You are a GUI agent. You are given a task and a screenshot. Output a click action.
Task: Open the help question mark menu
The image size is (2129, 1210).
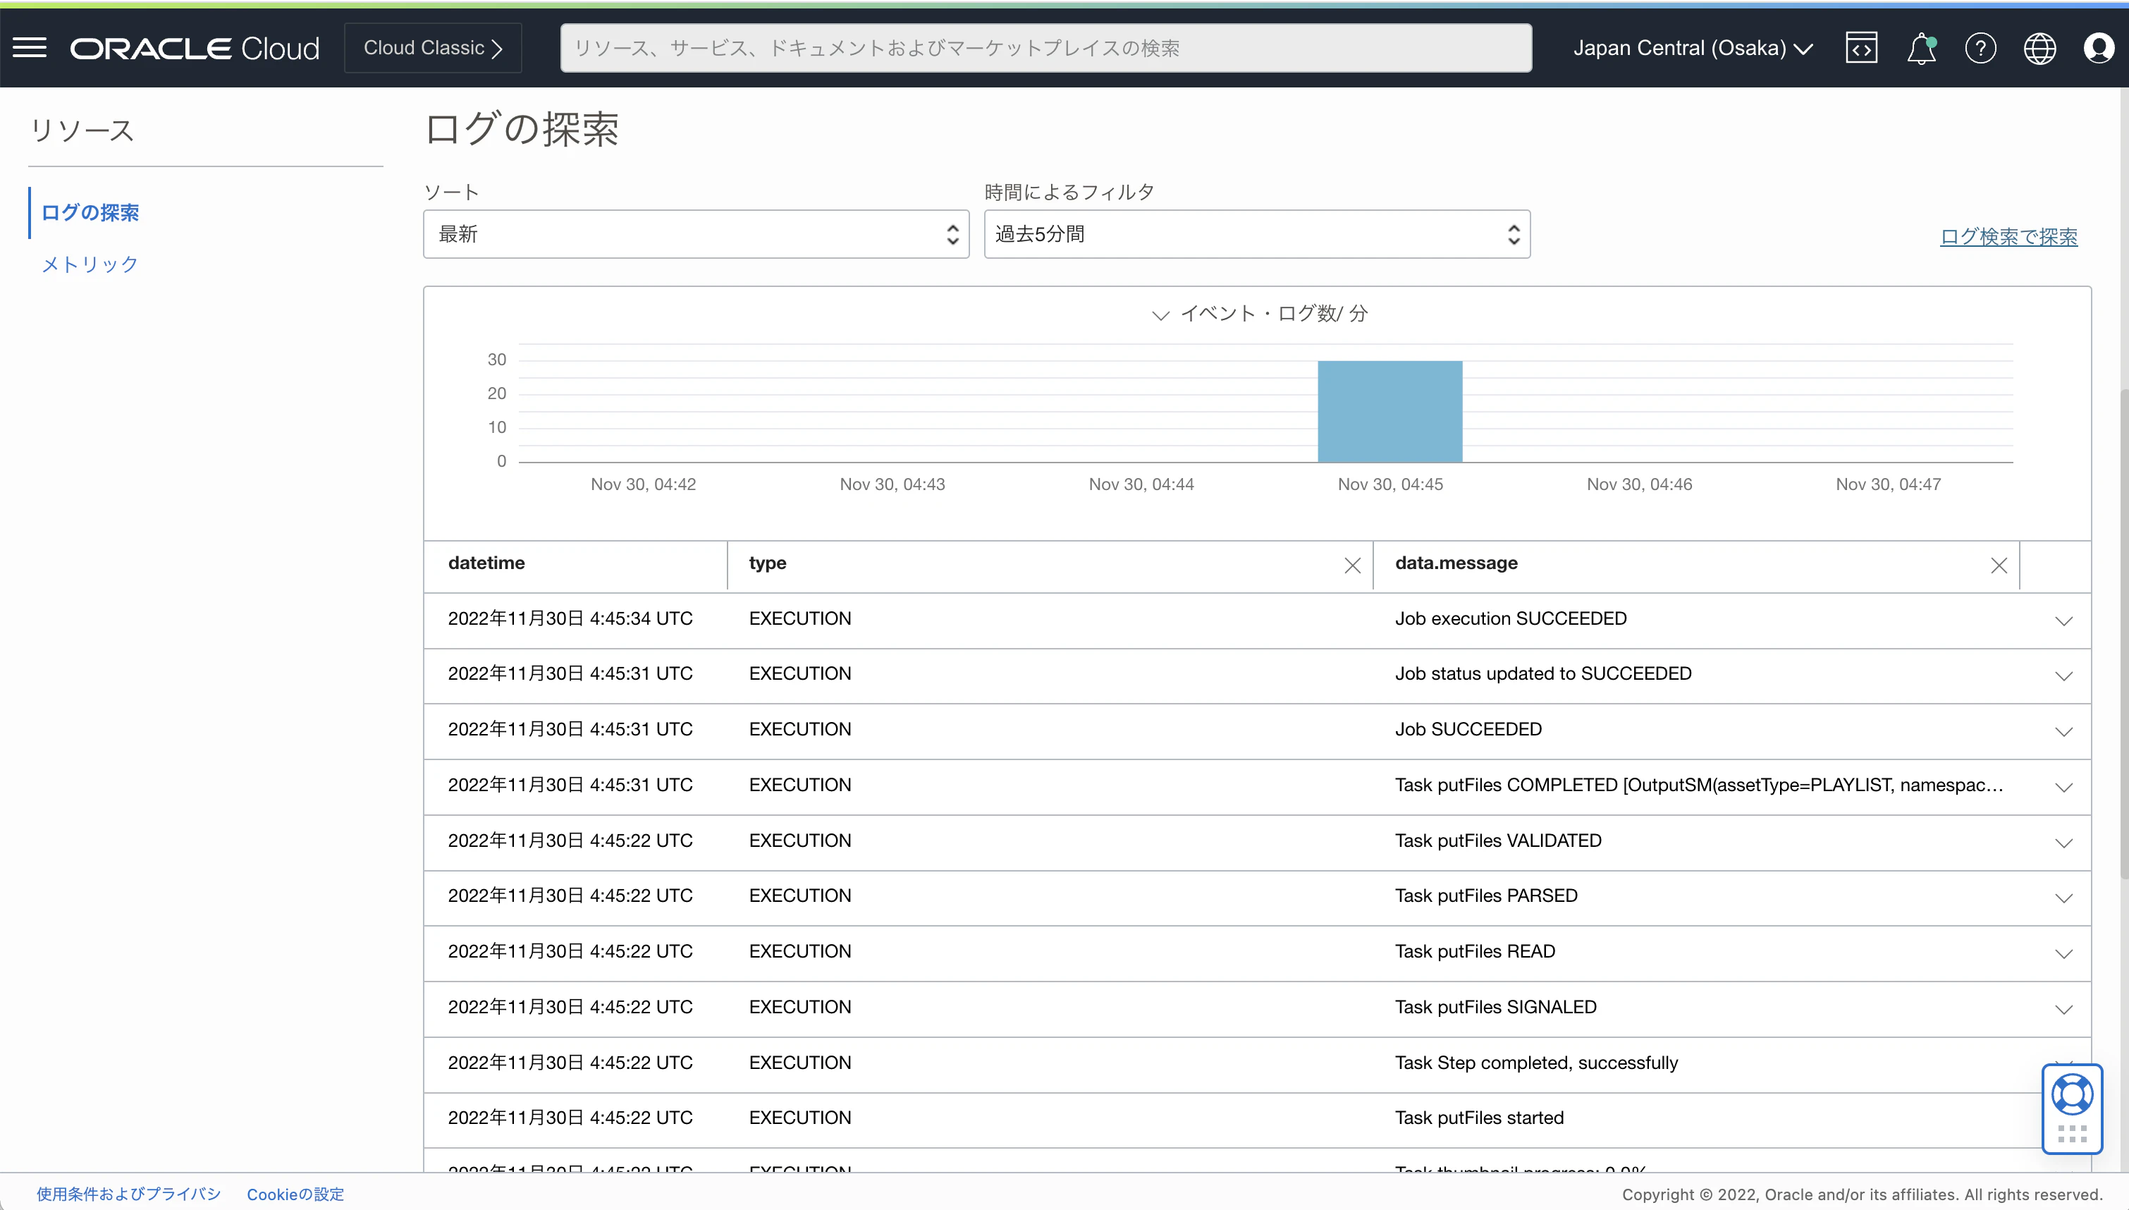(1980, 48)
